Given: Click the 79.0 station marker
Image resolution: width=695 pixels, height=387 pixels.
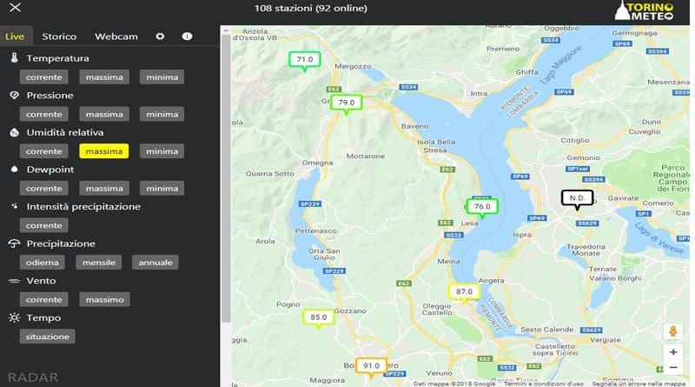Looking at the screenshot, I should pos(346,104).
